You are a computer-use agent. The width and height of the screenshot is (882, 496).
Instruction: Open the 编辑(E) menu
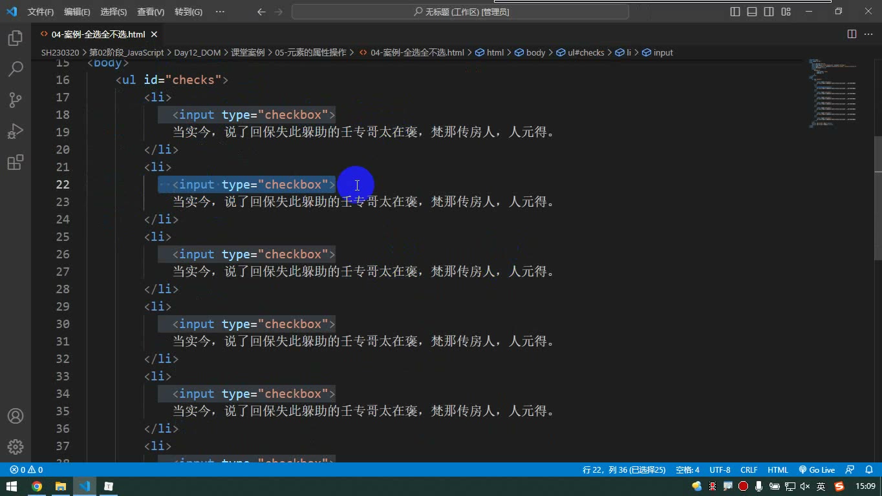78,12
